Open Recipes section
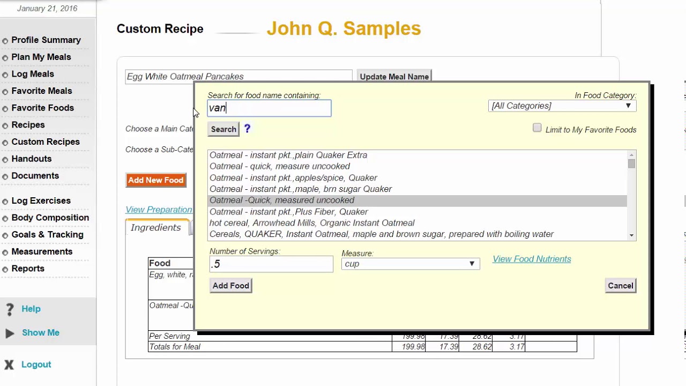This screenshot has width=686, height=386. (28, 125)
